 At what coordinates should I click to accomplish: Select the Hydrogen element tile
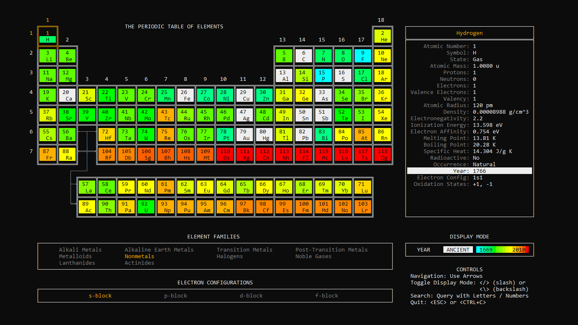[48, 36]
